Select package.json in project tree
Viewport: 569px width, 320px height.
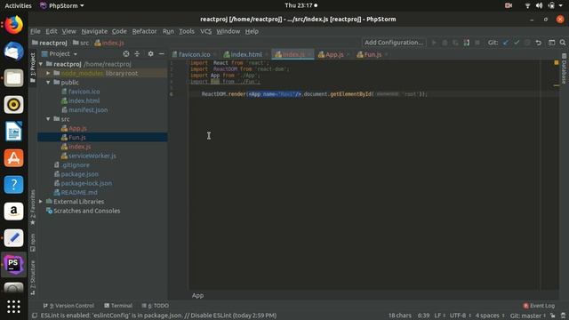click(79, 174)
